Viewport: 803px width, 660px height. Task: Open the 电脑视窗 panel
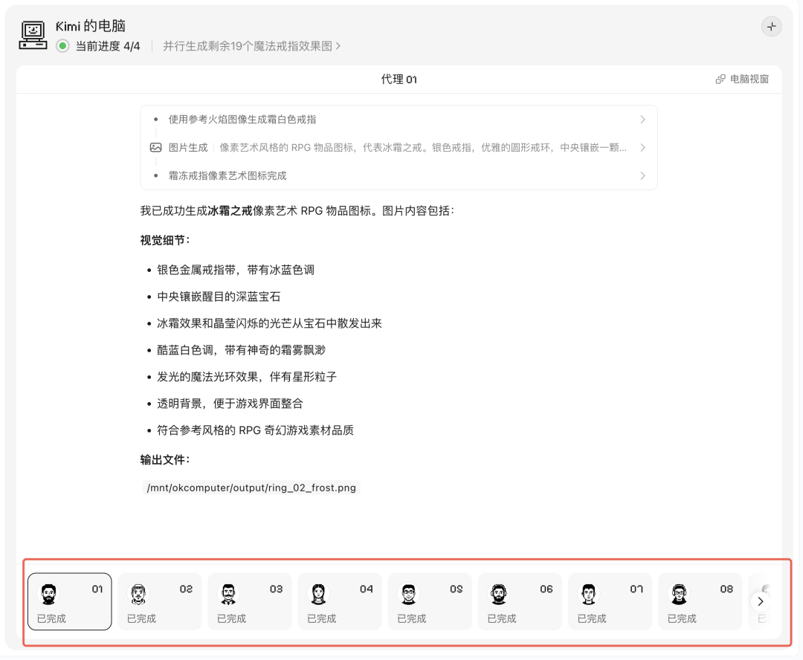(x=751, y=78)
